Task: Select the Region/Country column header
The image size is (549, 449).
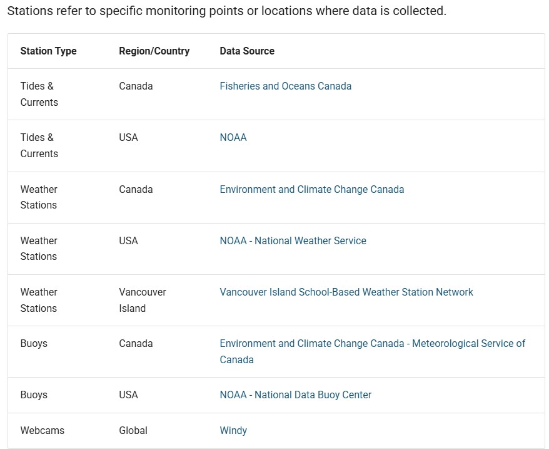Action: (x=154, y=51)
